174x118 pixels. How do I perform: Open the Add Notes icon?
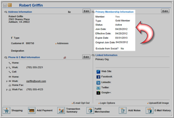click(x=123, y=110)
